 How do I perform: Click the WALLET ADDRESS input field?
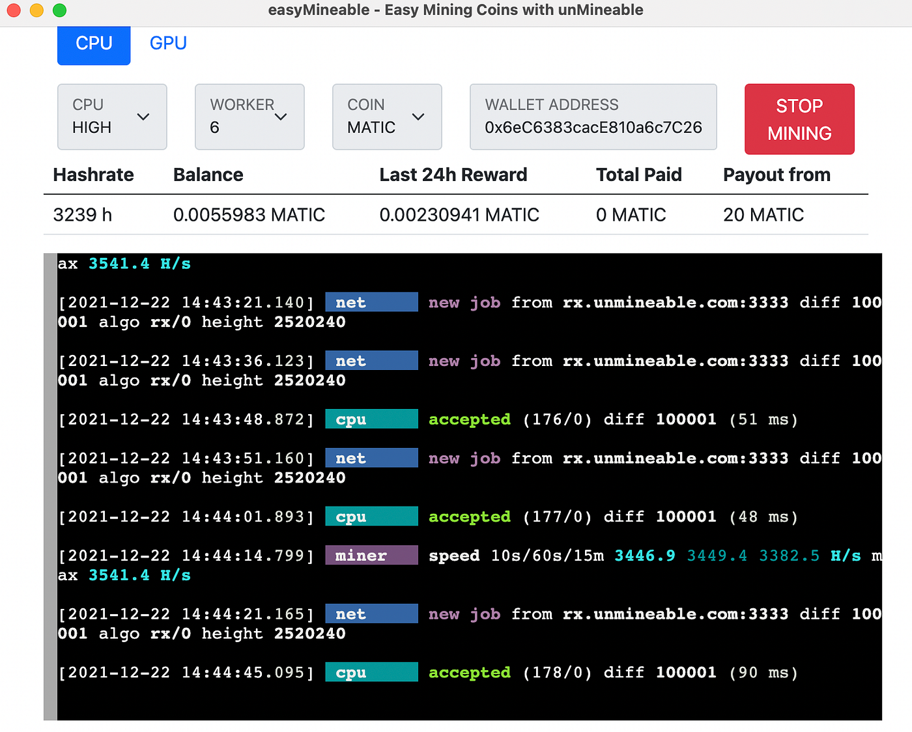593,117
